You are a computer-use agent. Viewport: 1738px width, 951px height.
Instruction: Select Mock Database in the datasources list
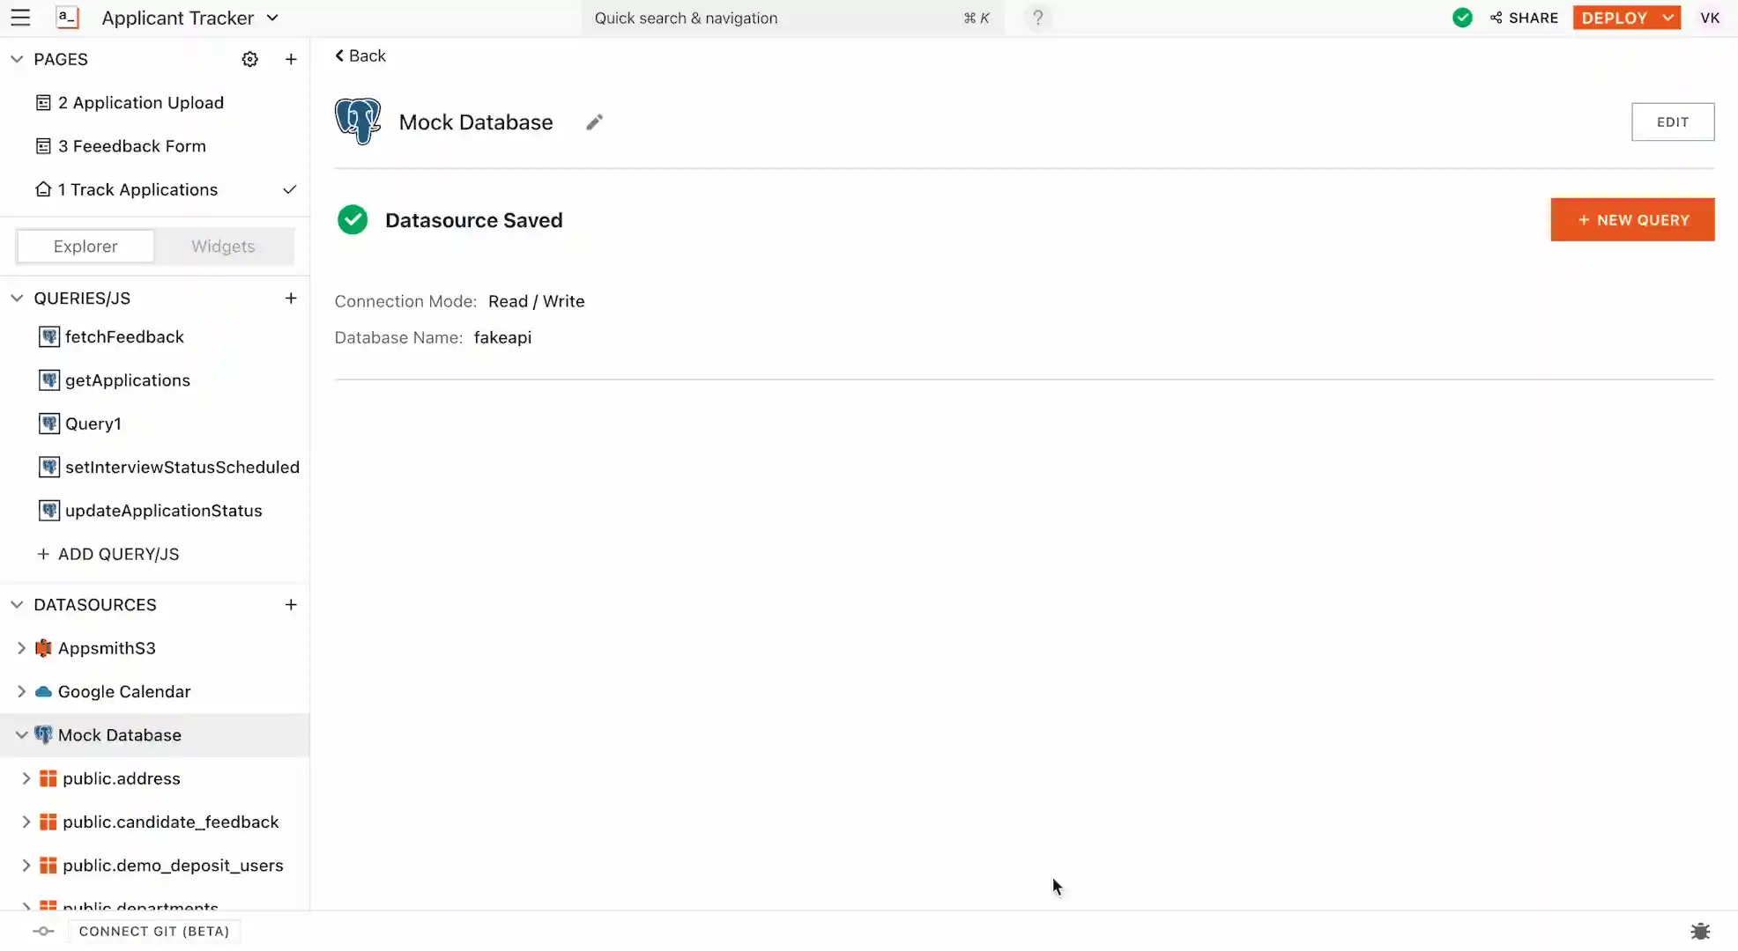tap(120, 734)
